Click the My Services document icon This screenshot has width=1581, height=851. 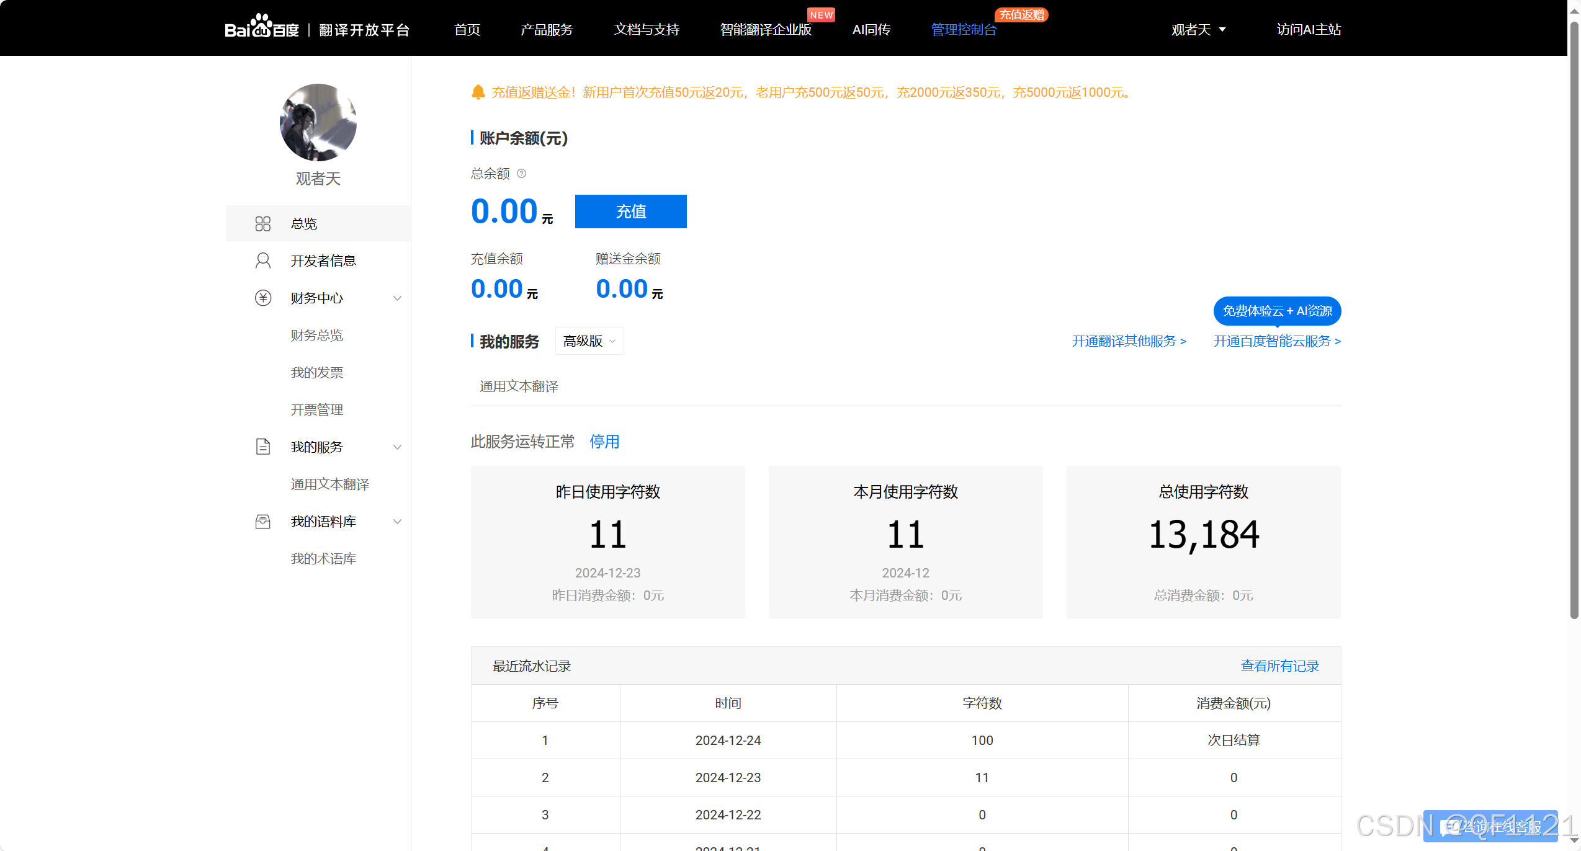pyautogui.click(x=263, y=447)
